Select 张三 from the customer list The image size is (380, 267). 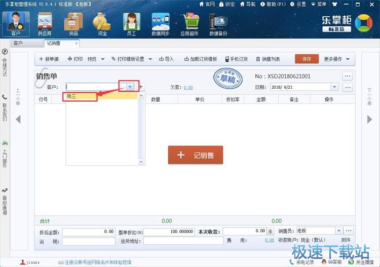coord(102,96)
